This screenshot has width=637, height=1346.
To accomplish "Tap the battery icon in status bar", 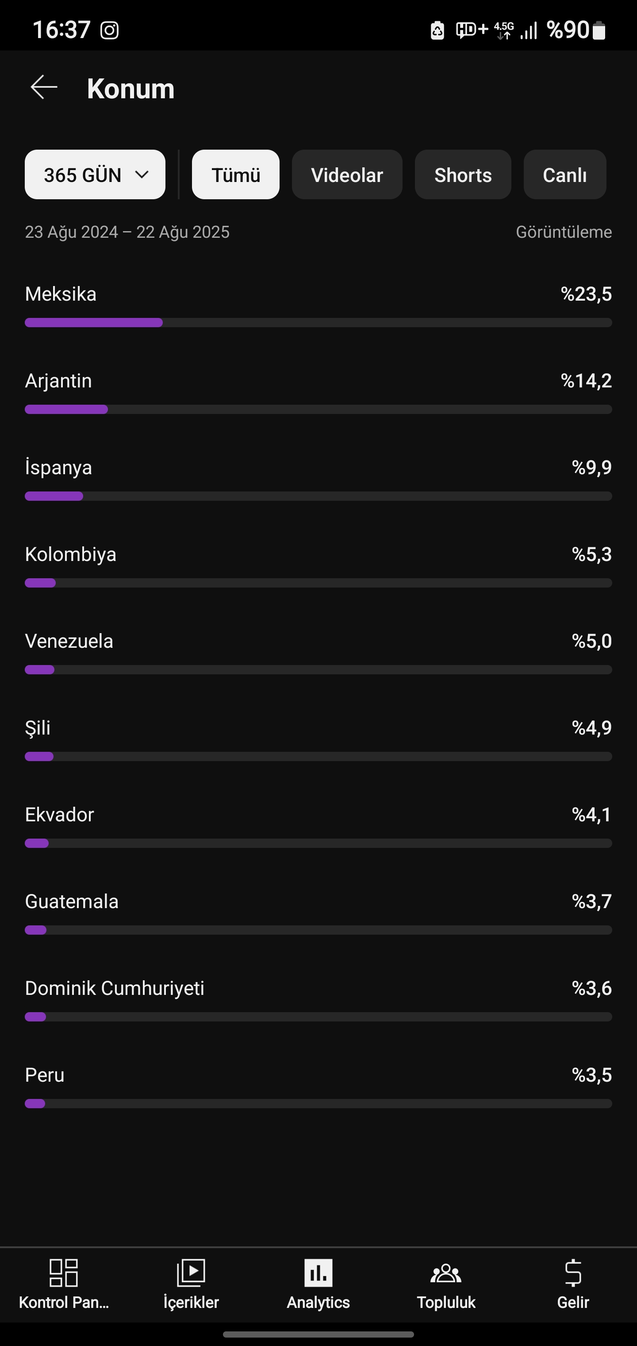I will tap(599, 30).
